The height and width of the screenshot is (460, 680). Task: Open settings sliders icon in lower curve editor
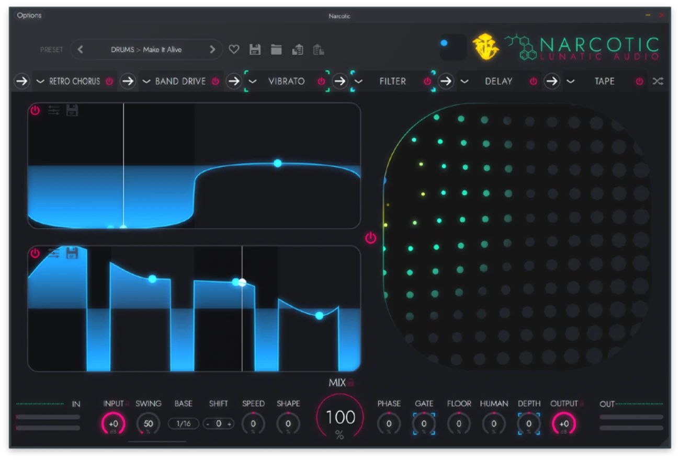click(x=54, y=254)
